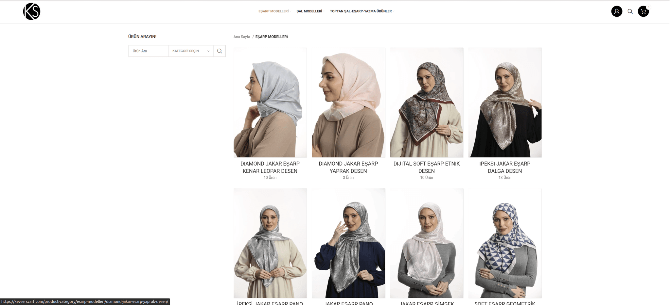Select the Jakar Eşarp Pano navy dress thumbnail

tap(348, 243)
